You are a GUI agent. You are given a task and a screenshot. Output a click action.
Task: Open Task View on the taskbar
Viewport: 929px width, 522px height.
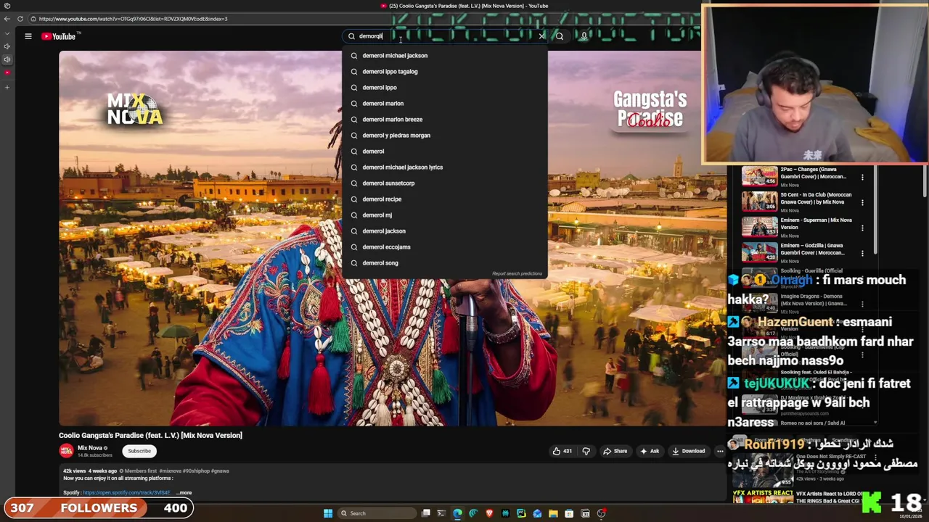[426, 513]
